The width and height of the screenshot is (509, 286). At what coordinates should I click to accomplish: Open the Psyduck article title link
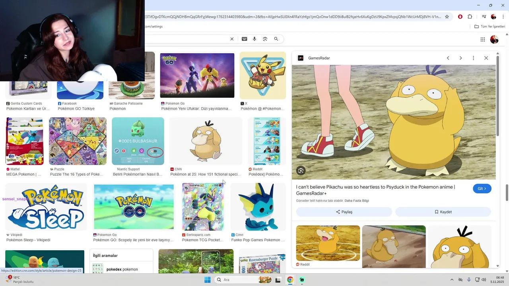coord(375,190)
